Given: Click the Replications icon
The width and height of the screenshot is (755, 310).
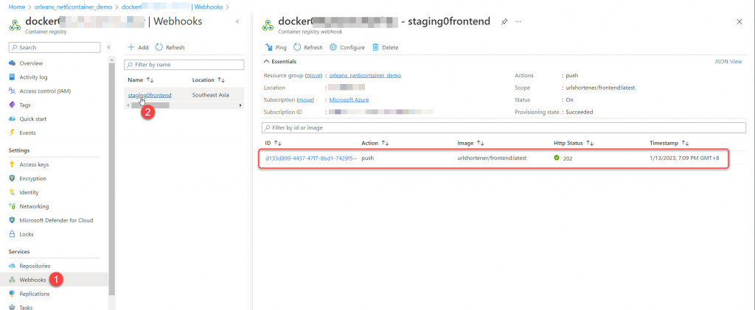Looking at the screenshot, I should click(13, 294).
